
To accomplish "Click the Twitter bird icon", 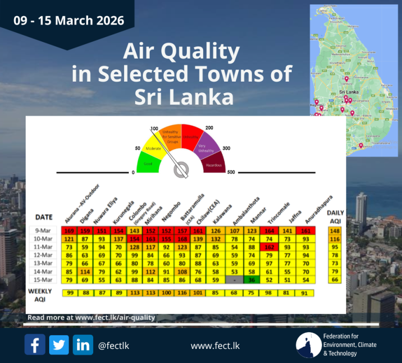I will click(59, 345).
